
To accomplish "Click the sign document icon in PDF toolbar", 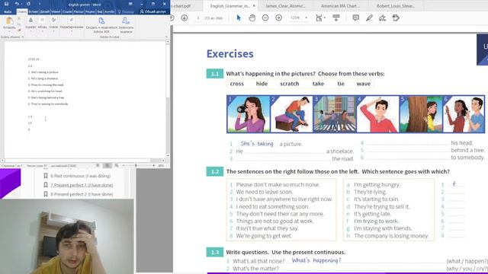I will pos(383,18).
